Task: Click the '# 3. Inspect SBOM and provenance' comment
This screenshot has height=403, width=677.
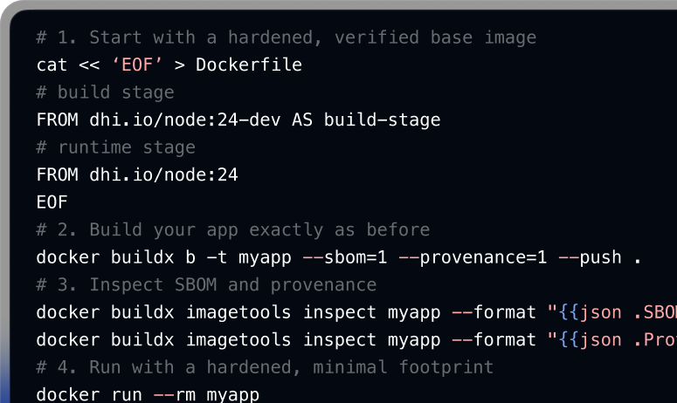Action: click(x=206, y=285)
